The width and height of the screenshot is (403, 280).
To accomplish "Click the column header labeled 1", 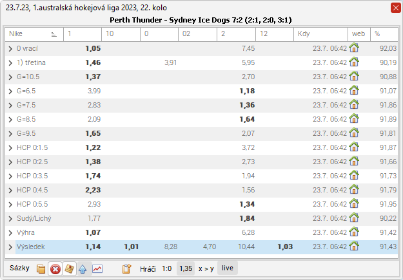I will (83, 34).
